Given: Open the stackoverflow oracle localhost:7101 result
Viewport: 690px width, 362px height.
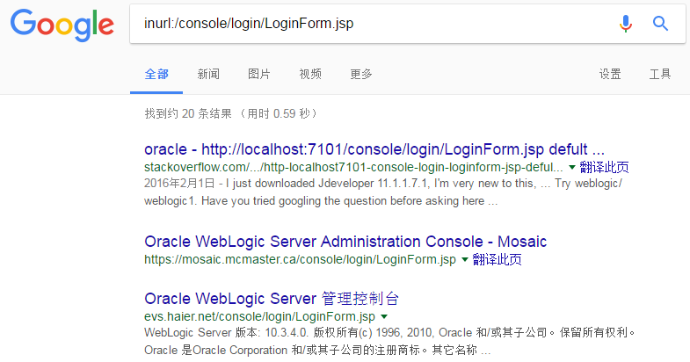Looking at the screenshot, I should (374, 149).
